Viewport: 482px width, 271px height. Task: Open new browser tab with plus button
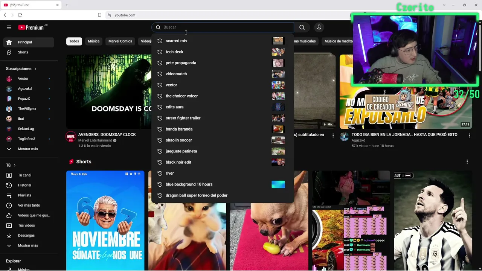[67, 5]
